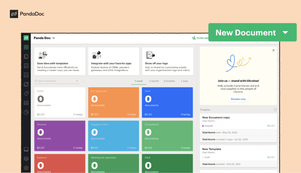Image resolution: width=301 pixels, height=173 pixels.
Task: Expand the Panda Doc workspace dropdown
Action: pos(44,38)
